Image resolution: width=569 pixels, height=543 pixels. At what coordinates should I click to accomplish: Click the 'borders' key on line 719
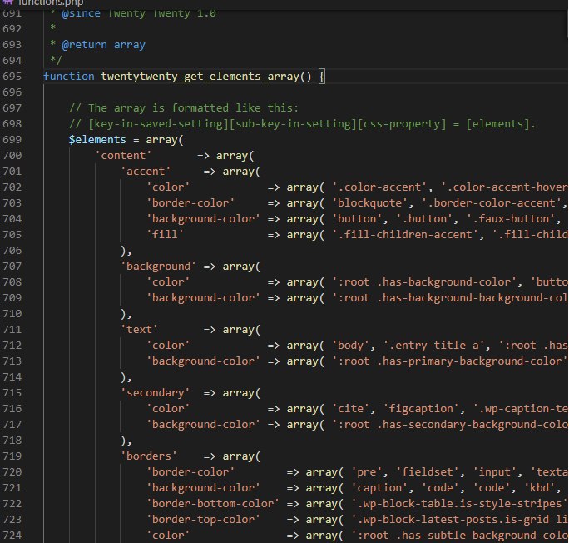pyautogui.click(x=149, y=456)
